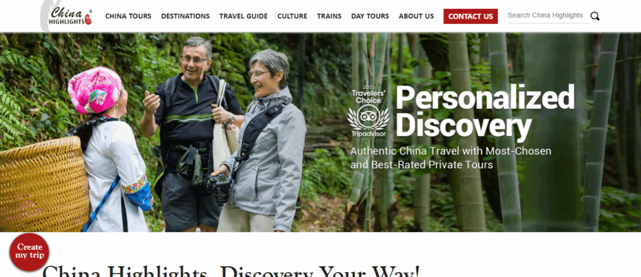Screen dimensions: 641x277
Task: Go to the Travel Guide section
Action: pos(244,16)
